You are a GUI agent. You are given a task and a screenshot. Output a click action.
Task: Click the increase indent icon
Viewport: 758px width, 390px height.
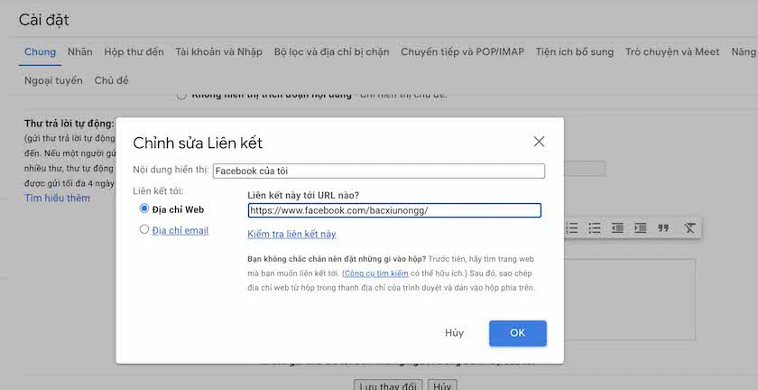click(640, 228)
